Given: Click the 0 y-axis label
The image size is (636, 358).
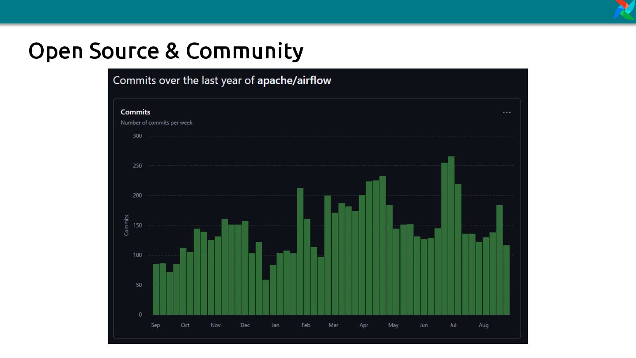Looking at the screenshot, I should [140, 315].
